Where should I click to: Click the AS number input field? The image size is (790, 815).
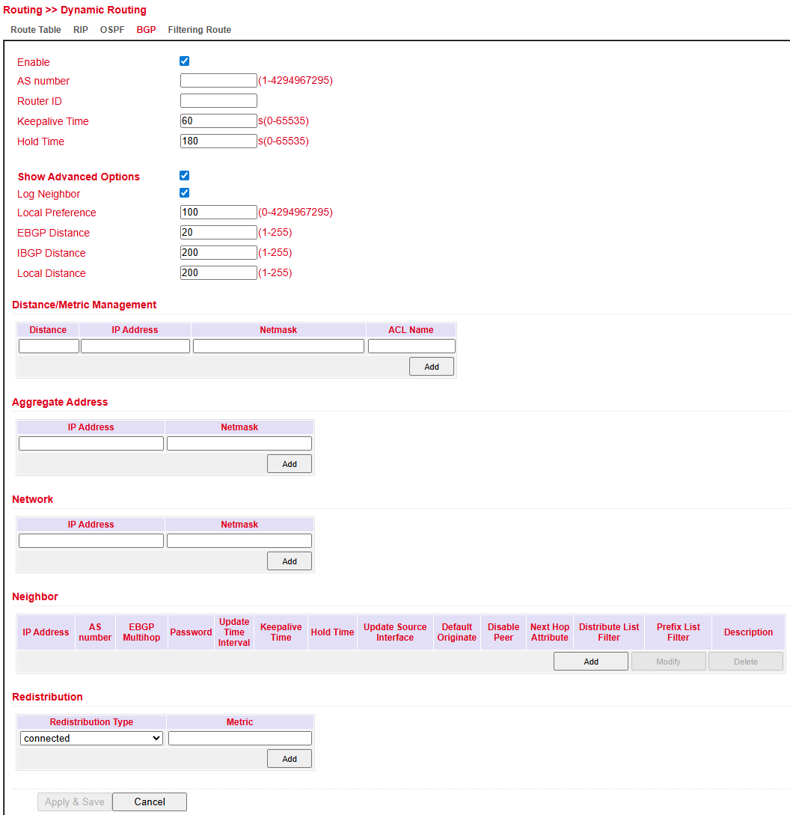click(218, 80)
